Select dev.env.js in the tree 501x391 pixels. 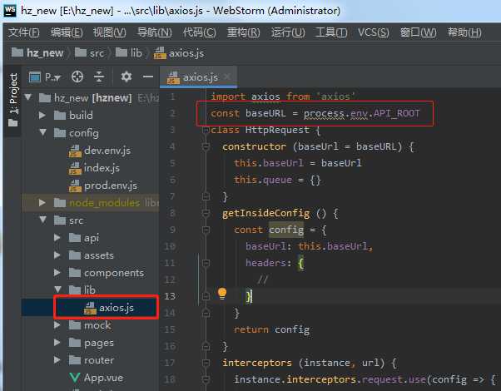tap(100, 151)
